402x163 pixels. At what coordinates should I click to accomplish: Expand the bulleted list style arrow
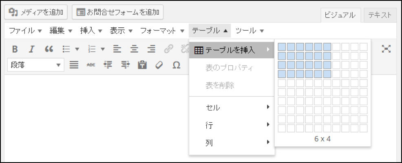coord(77,49)
